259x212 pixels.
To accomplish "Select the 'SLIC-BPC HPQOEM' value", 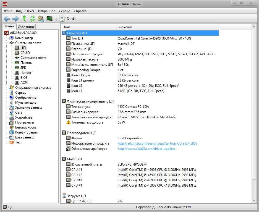I will (x=132, y=164).
